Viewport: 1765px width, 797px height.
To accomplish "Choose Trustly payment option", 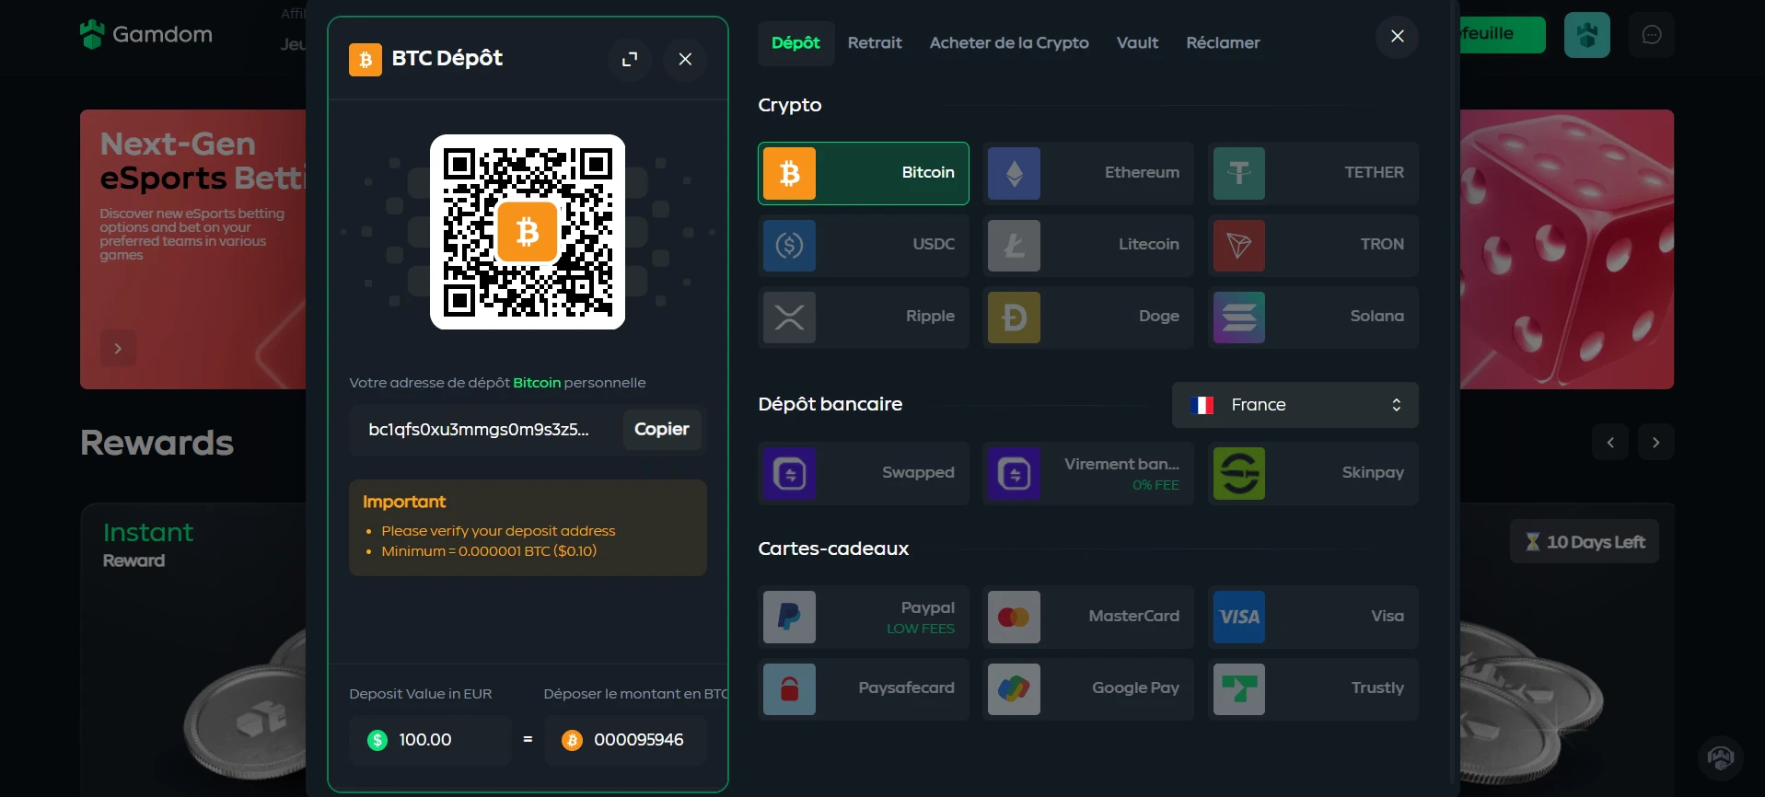I will 1313,688.
